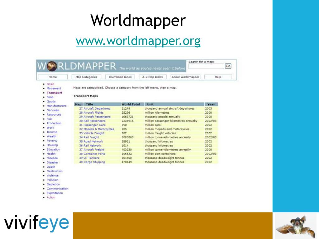Select the Death category link
Image resolution: width=319 pixels, height=239 pixels.
coord(51,167)
